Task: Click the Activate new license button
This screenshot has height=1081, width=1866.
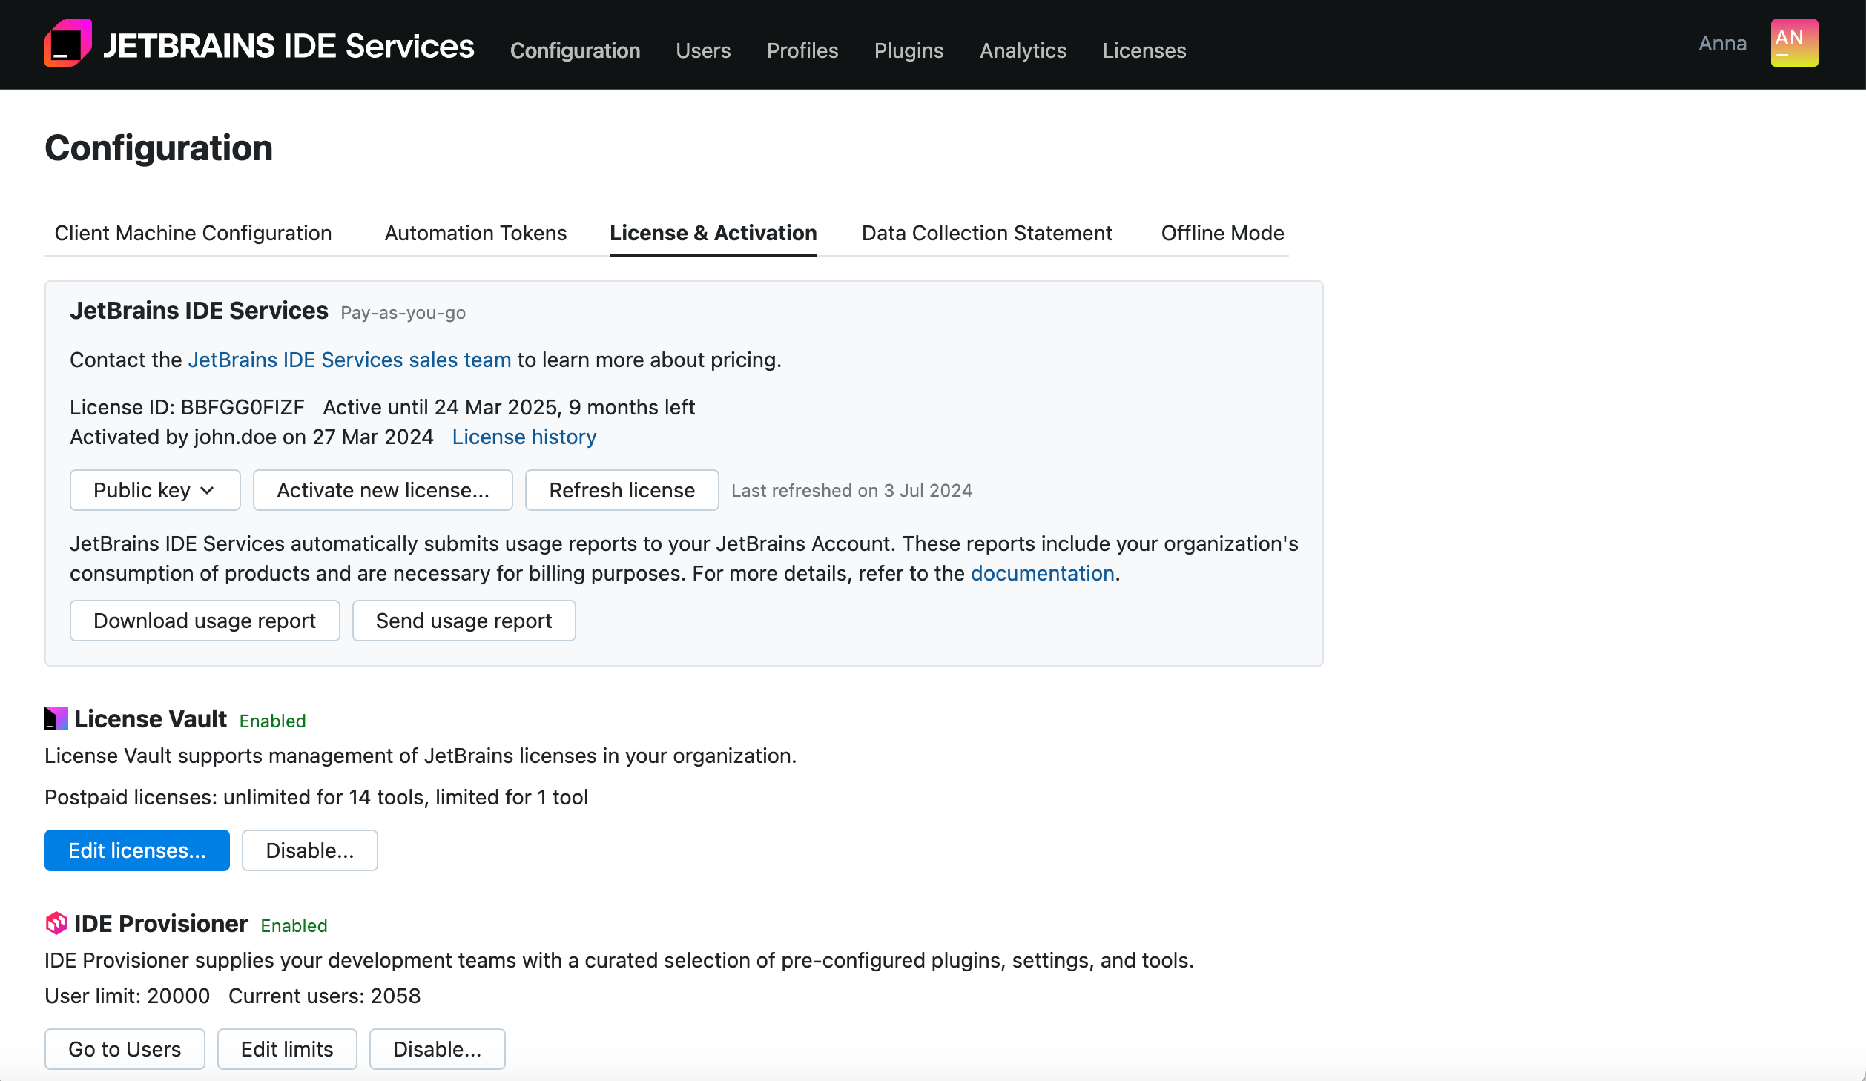Action: pyautogui.click(x=383, y=490)
